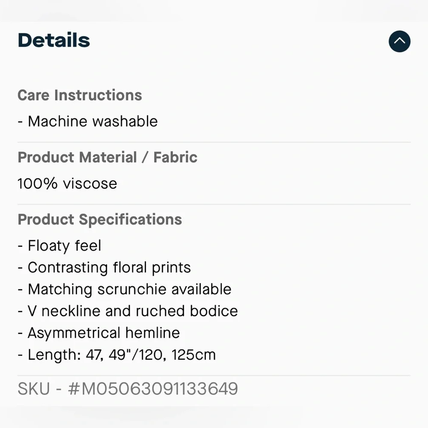The height and width of the screenshot is (428, 428).
Task: Click the Details section heading
Action: pyautogui.click(x=54, y=40)
